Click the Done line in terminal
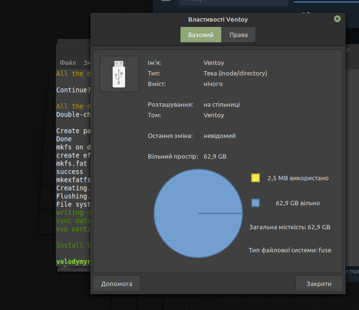The height and width of the screenshot is (310, 359). pos(64,139)
